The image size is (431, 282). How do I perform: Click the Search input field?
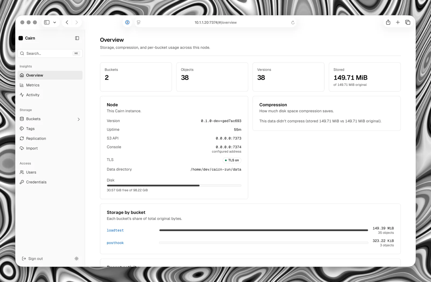(x=50, y=53)
